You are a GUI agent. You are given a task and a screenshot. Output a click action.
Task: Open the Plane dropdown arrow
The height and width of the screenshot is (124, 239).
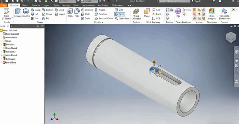point(147,18)
